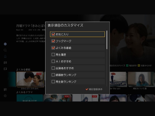Uncheck the お気に入り checkbox
155x116 pixels.
53,34
